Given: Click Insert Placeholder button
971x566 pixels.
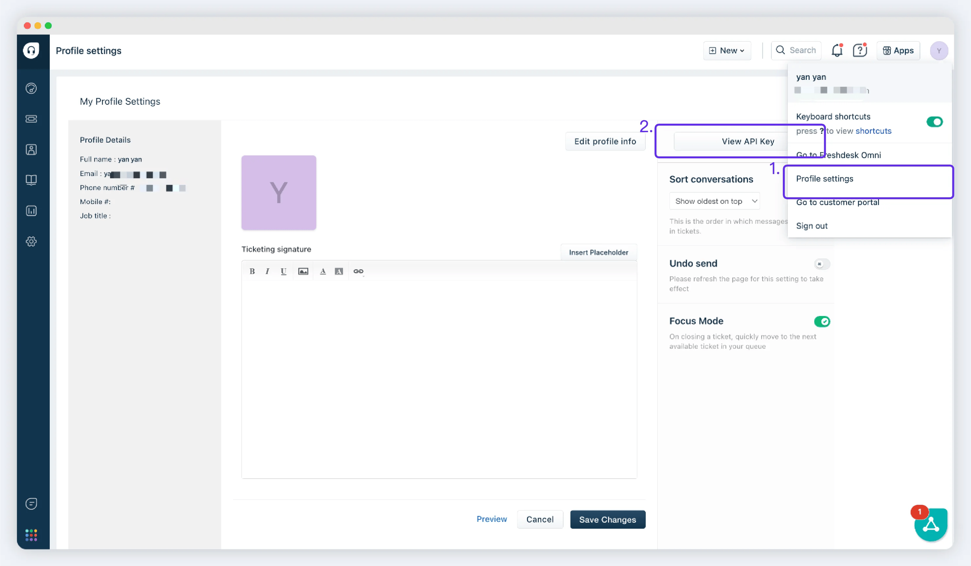Looking at the screenshot, I should pos(598,252).
